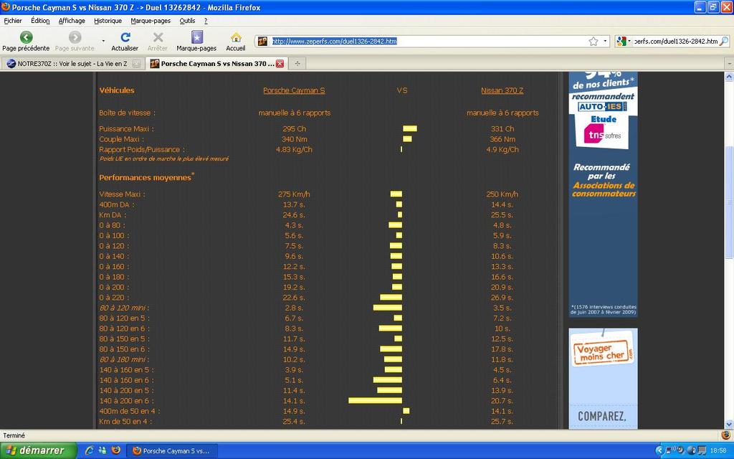The height and width of the screenshot is (459, 734).
Task: Click the search magnifier icon
Action: point(723,42)
